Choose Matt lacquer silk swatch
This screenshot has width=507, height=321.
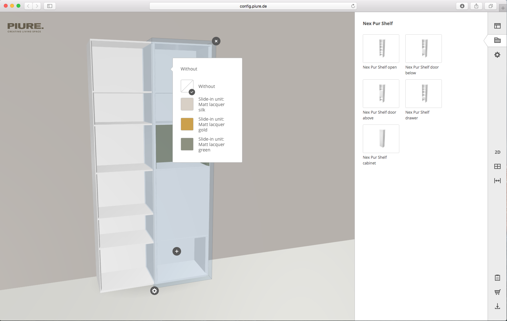(x=187, y=104)
